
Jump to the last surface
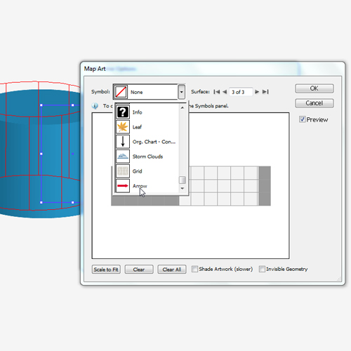pos(265,92)
